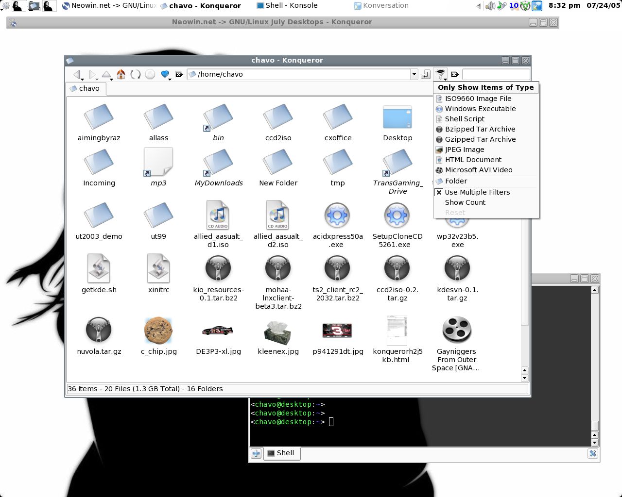This screenshot has width=622, height=497.
Task: Click the filter search text field
Action: click(496, 74)
